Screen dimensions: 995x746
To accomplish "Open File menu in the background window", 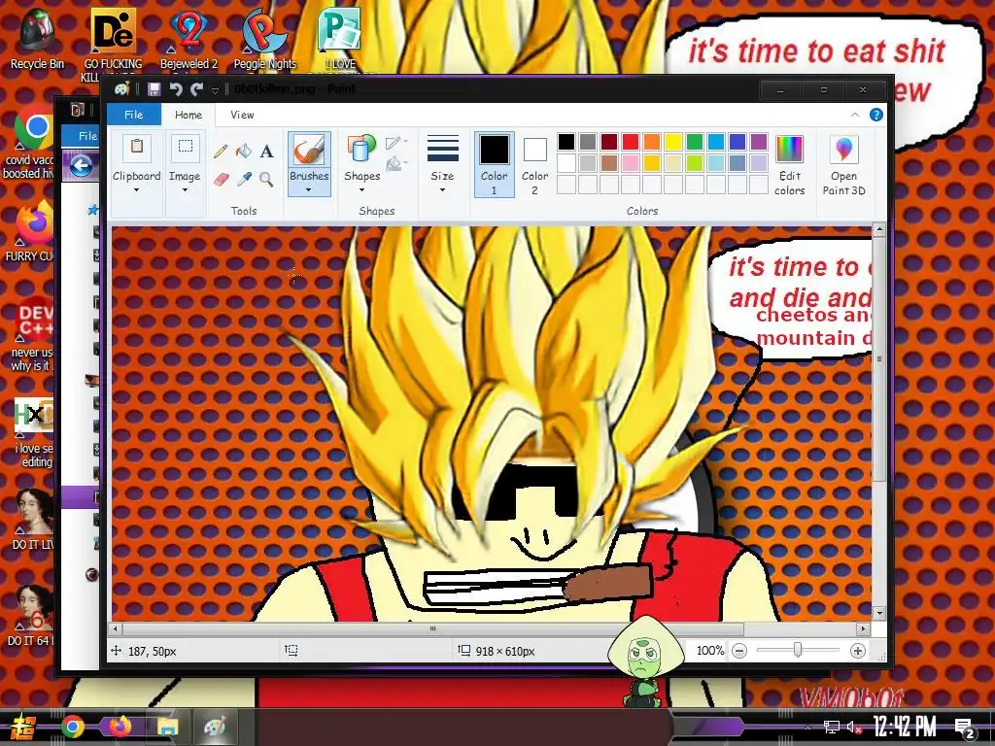I will pyautogui.click(x=83, y=136).
